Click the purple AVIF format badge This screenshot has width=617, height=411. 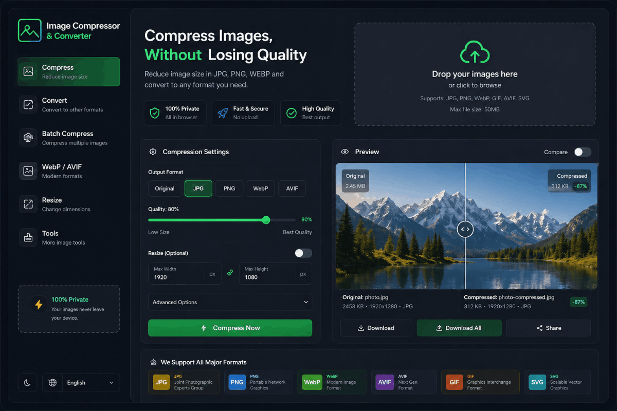(385, 382)
